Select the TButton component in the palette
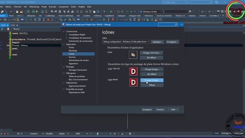Screen dimensions: 245x138 tap(22, 20)
